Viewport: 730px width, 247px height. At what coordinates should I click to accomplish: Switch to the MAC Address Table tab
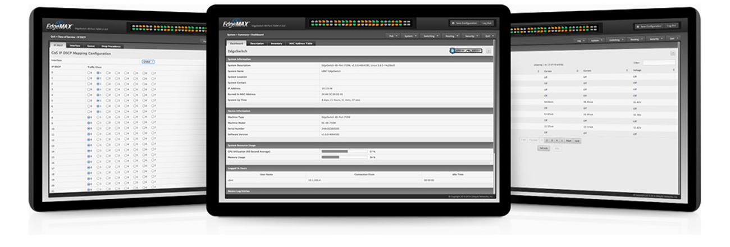coord(302,43)
